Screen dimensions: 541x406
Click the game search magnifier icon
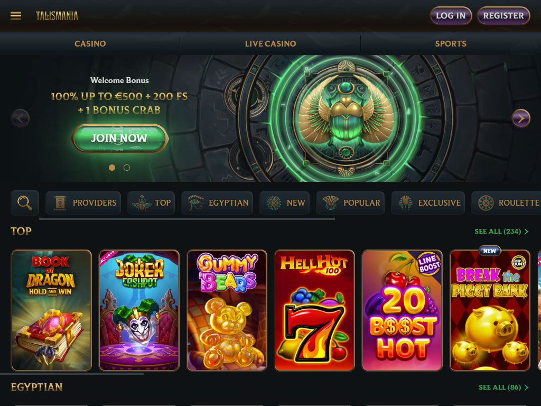(x=25, y=202)
